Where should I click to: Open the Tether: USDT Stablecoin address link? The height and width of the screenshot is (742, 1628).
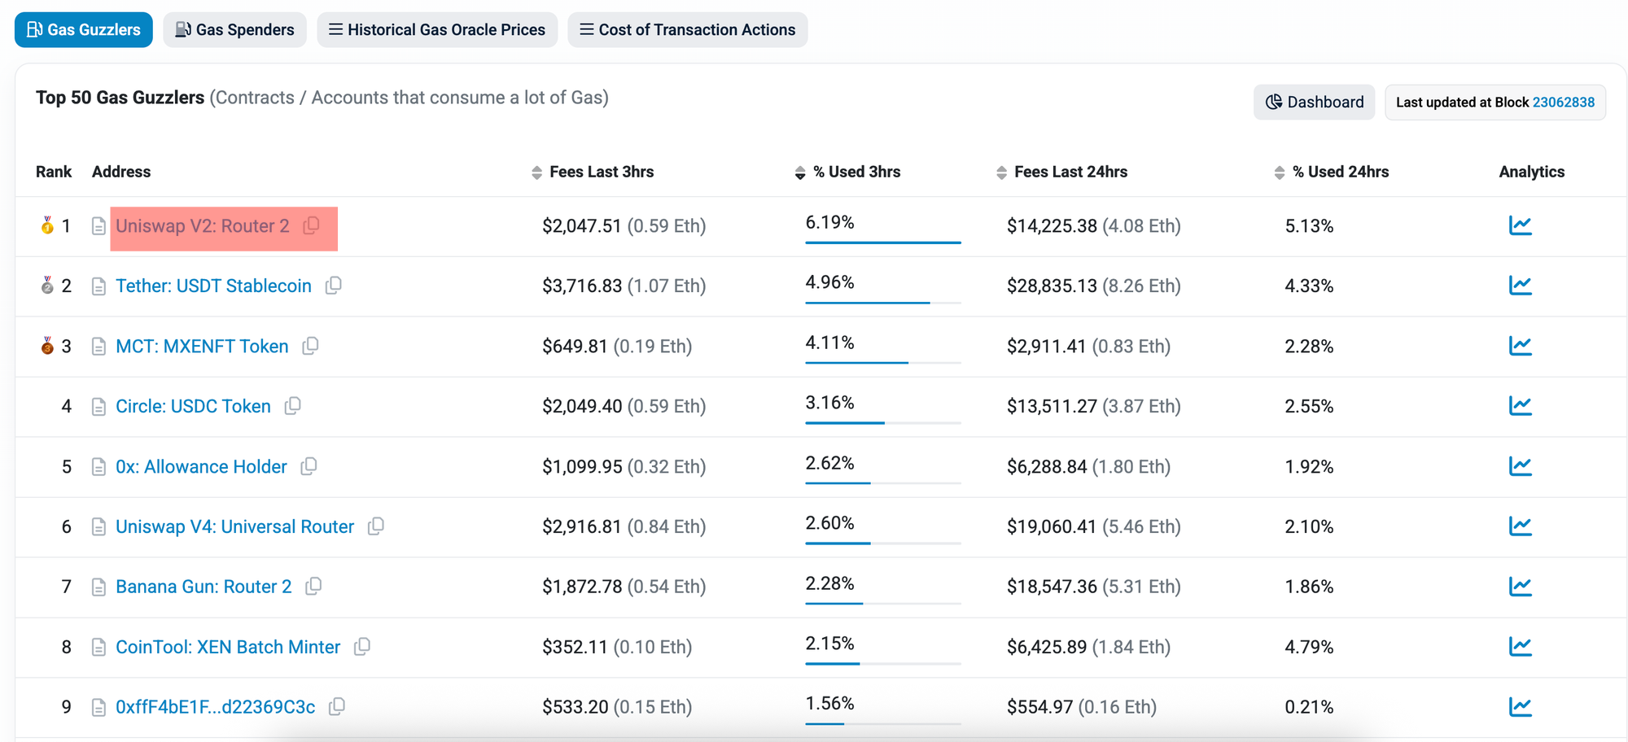pos(213,286)
